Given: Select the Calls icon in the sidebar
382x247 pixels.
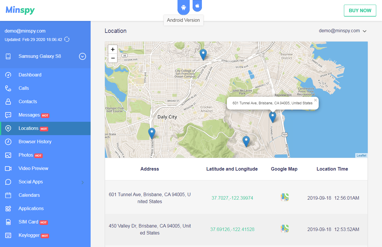Looking at the screenshot, I should 8,88.
